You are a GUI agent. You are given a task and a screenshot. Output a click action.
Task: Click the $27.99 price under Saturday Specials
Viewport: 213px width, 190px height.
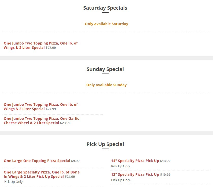click(x=51, y=48)
